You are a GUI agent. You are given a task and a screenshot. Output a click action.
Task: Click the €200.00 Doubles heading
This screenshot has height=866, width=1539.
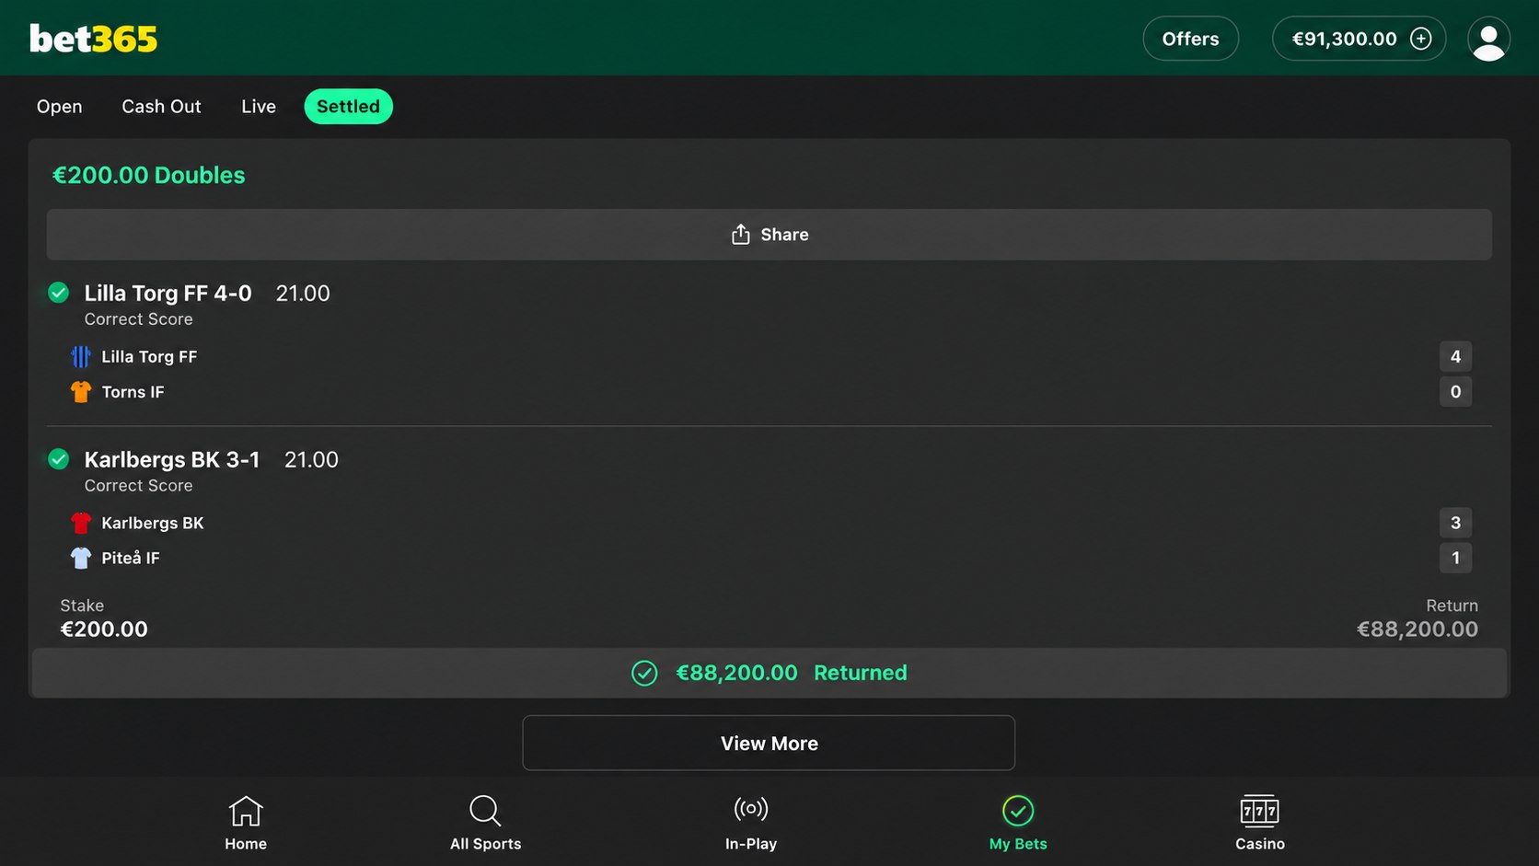point(149,175)
